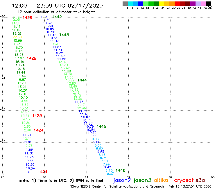This screenshot has height=189, width=215.
Task: Click the 1442 jason3 time marker
Action: tap(57, 17)
